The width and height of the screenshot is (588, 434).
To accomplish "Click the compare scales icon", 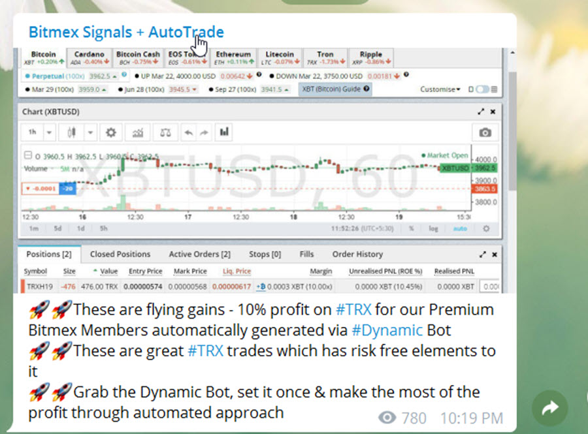I will 165,132.
